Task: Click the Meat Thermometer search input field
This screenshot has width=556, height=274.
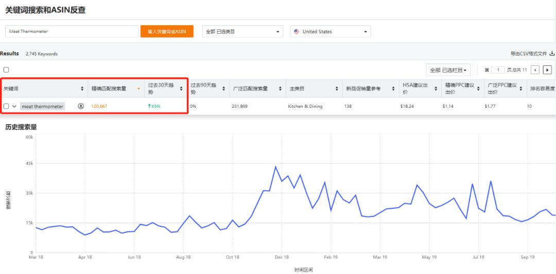Action: tap(72, 31)
